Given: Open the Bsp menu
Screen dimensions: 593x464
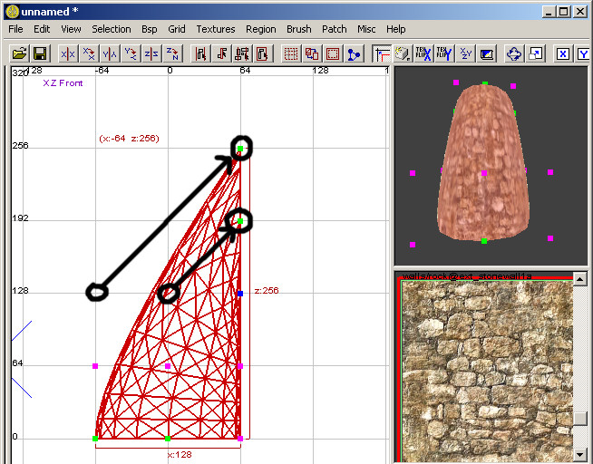Looking at the screenshot, I should pos(150,29).
